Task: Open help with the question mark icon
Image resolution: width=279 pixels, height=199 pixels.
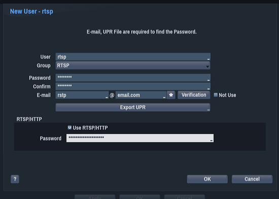Action: coord(15,179)
